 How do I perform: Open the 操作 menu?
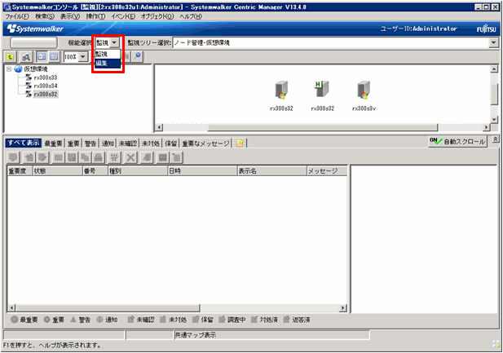[x=95, y=16]
